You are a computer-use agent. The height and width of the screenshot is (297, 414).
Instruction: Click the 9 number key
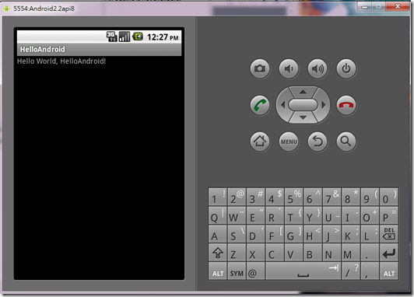(370, 197)
